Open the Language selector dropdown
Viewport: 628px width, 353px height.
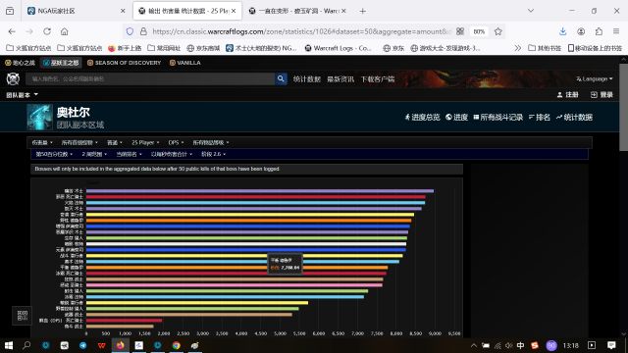(x=595, y=78)
